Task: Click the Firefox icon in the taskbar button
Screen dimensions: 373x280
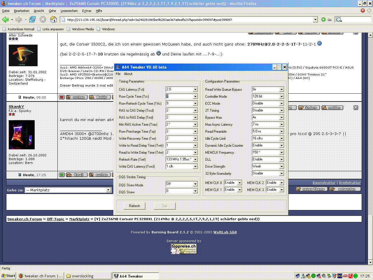Action: coord(21,276)
